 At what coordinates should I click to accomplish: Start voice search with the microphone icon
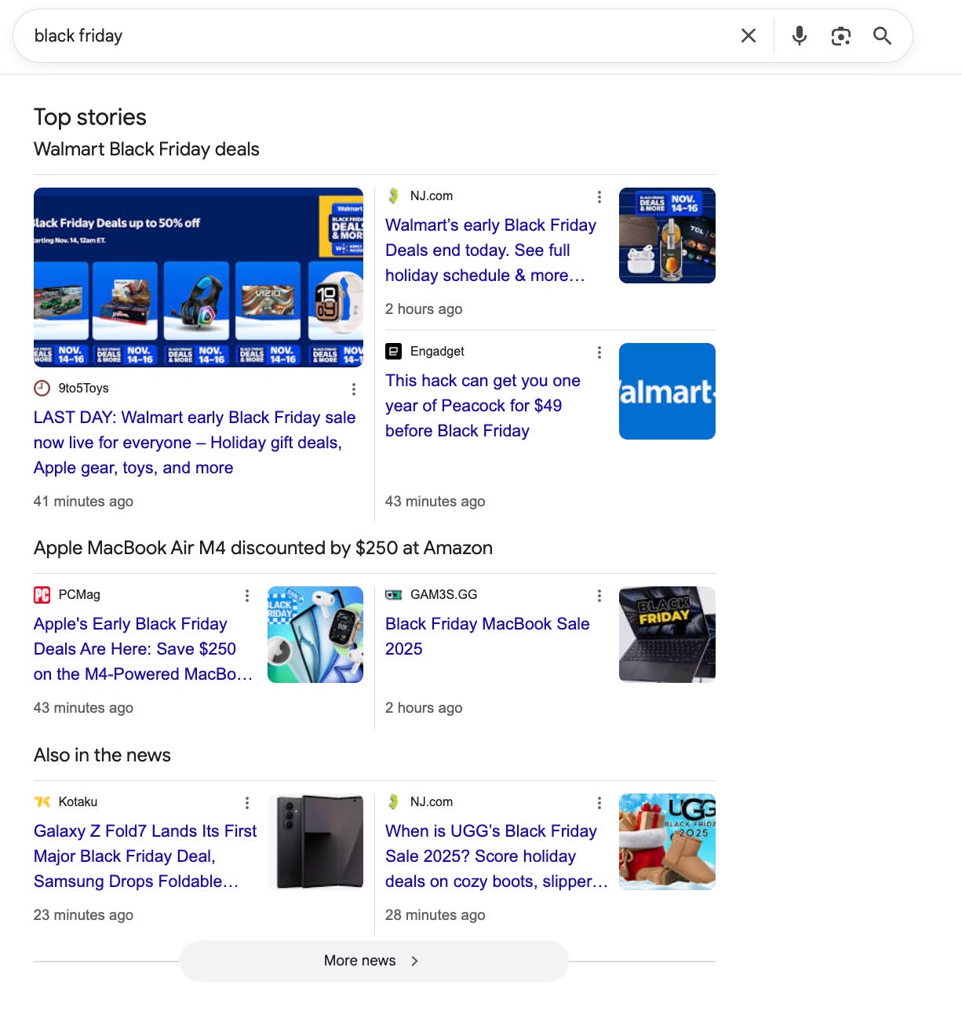point(800,35)
